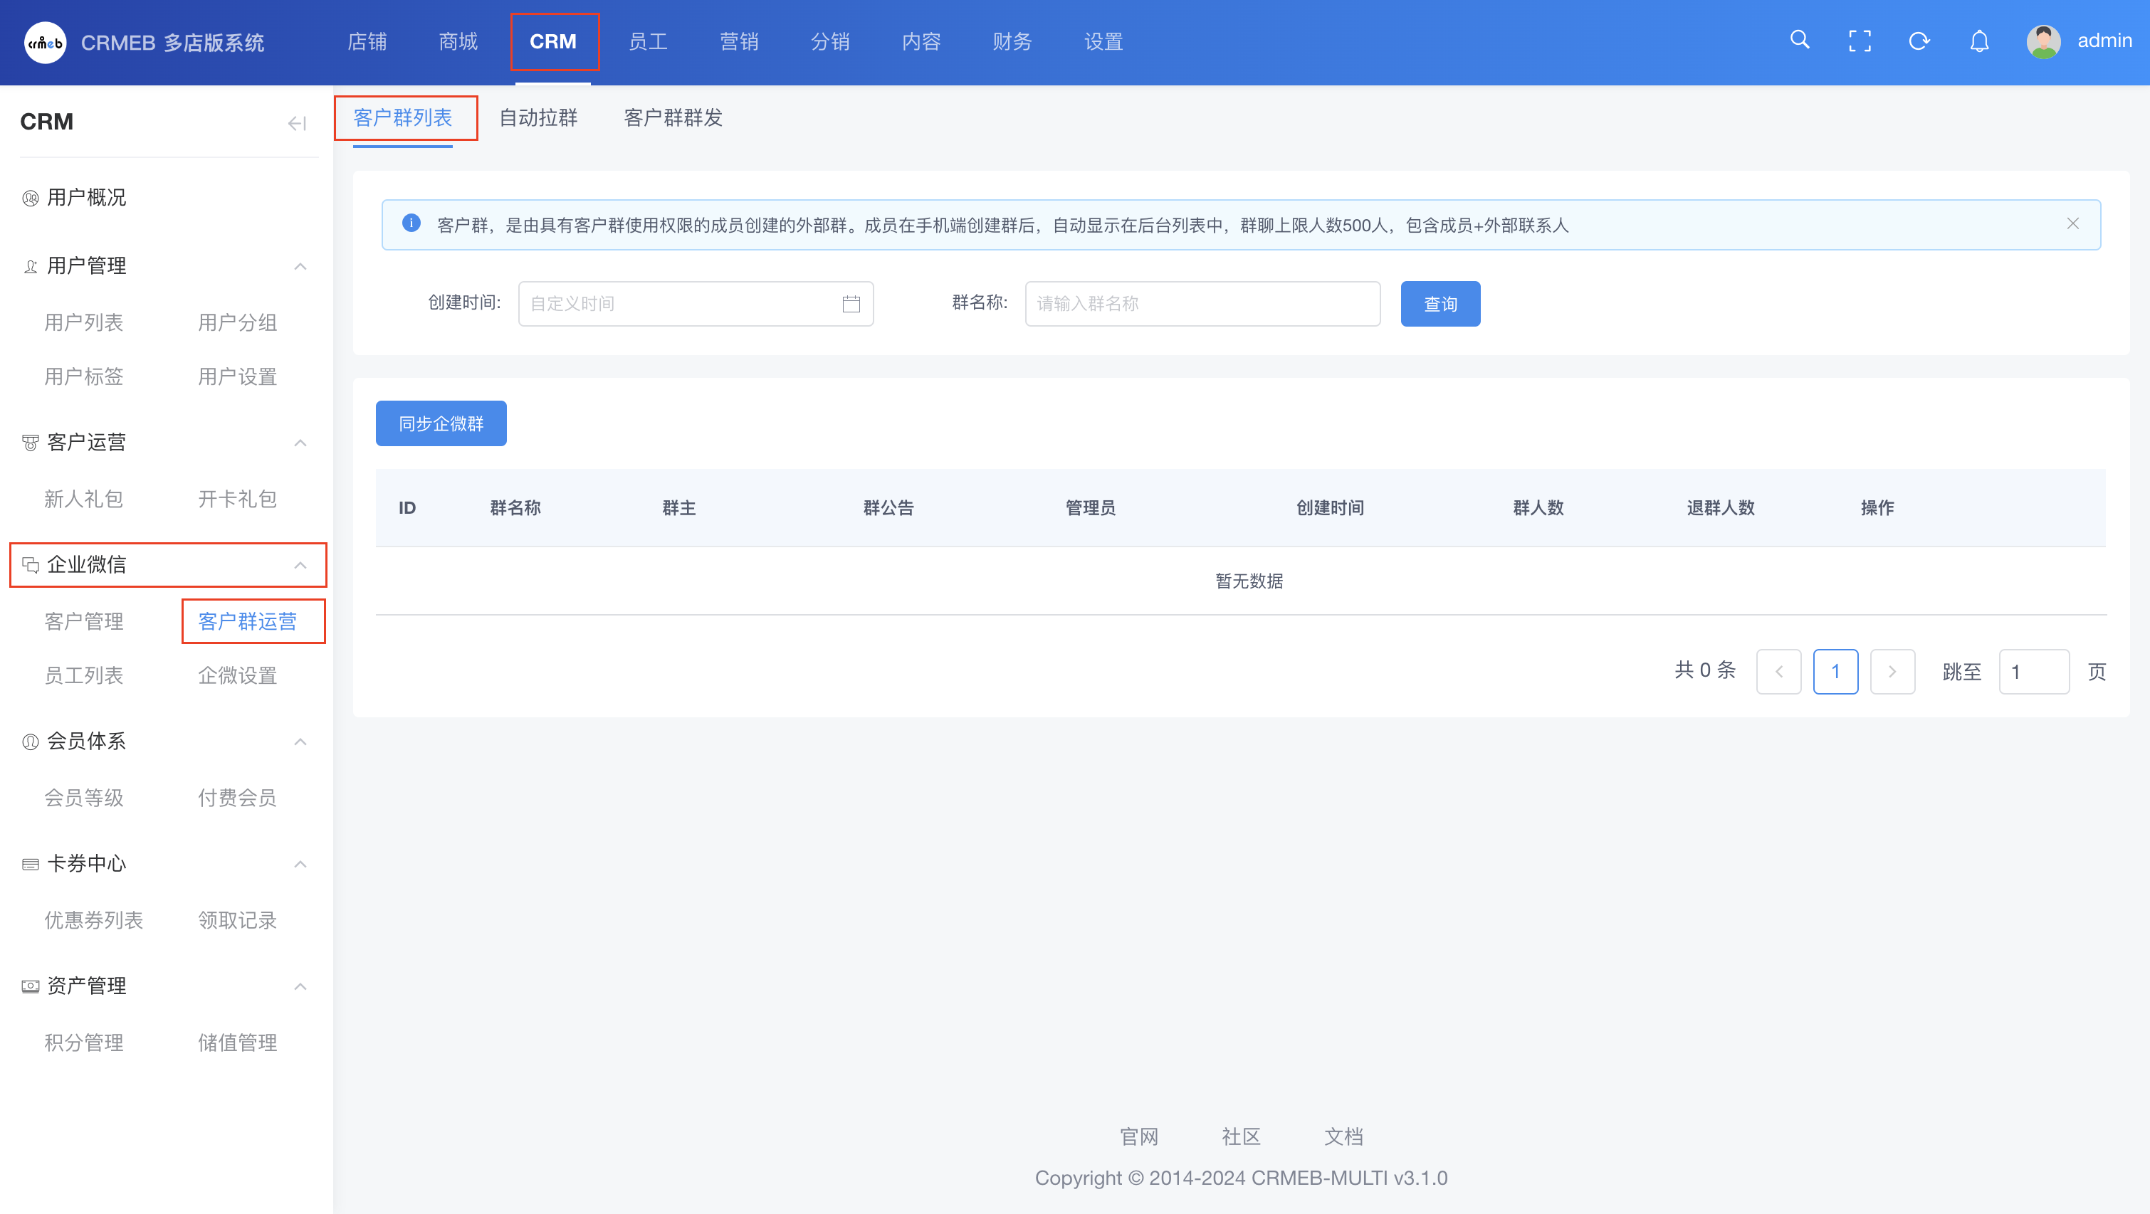Image resolution: width=2150 pixels, height=1214 pixels.
Task: Collapse the 客户运营 section chevron
Action: coord(300,442)
